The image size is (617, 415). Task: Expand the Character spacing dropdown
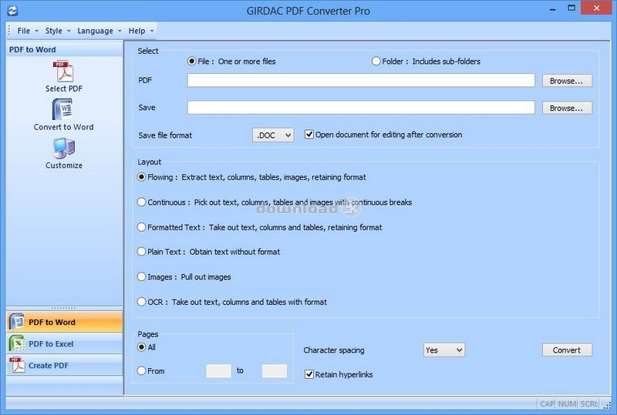[x=444, y=350]
